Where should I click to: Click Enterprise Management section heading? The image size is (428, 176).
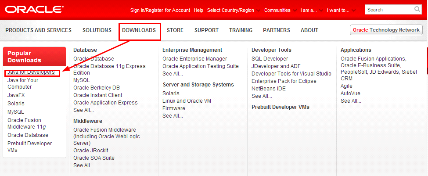click(x=192, y=50)
